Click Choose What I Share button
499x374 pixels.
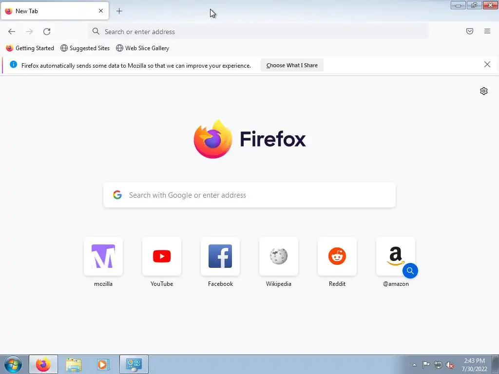pyautogui.click(x=292, y=65)
